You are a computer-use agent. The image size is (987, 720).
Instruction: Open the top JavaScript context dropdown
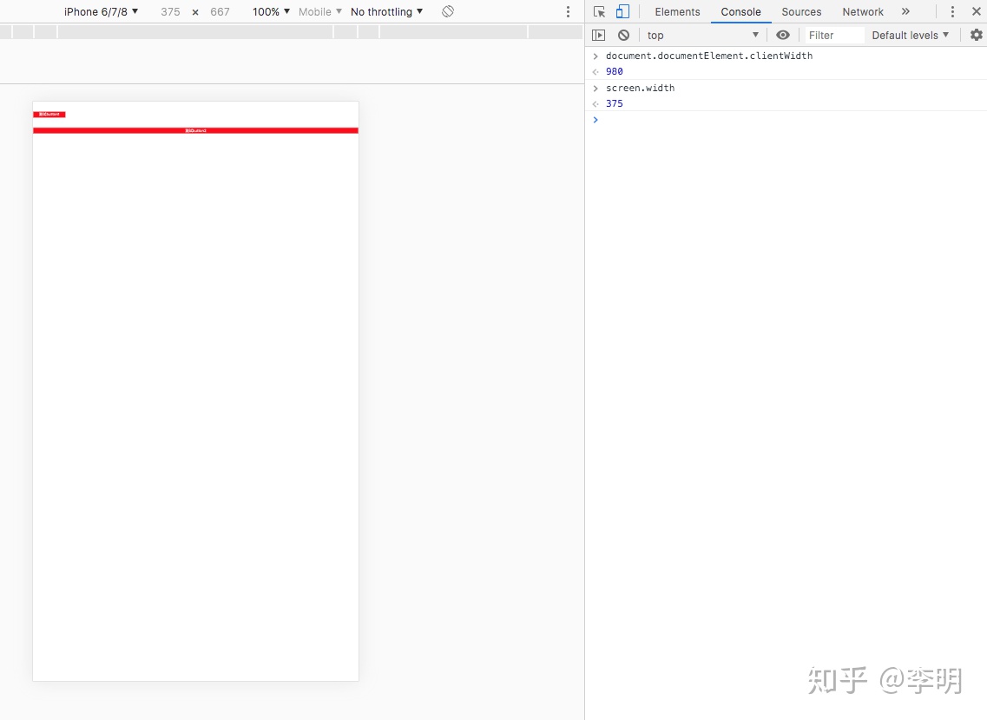click(x=702, y=36)
